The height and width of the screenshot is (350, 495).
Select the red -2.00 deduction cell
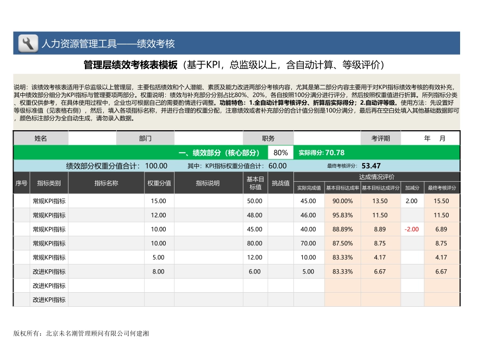pyautogui.click(x=411, y=229)
